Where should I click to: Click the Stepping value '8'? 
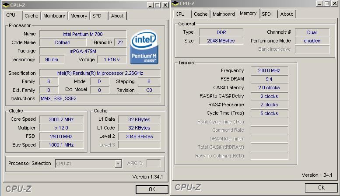pyautogui.click(x=149, y=81)
